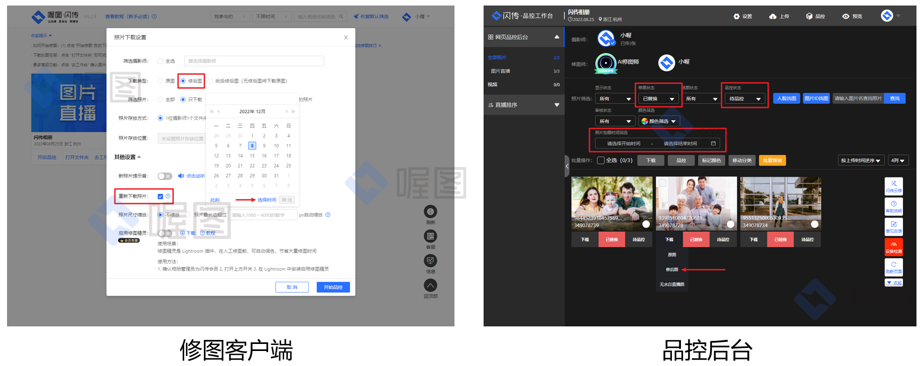924x366 pixels.
Task: Open the 审核状态 所有 dropdown
Action: point(615,121)
